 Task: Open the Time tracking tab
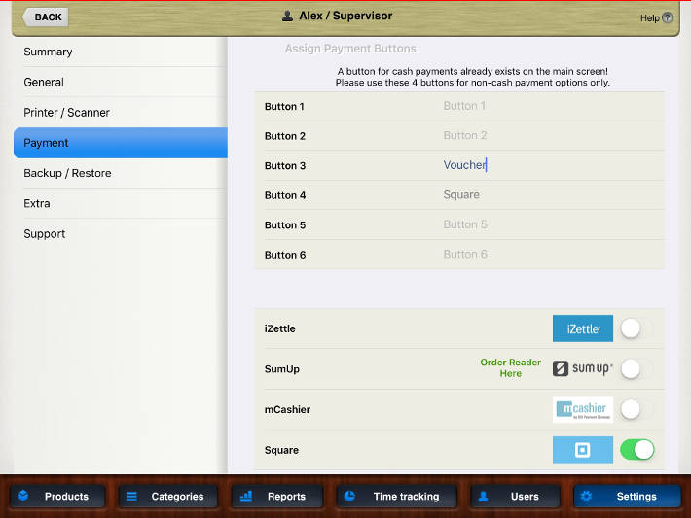399,496
